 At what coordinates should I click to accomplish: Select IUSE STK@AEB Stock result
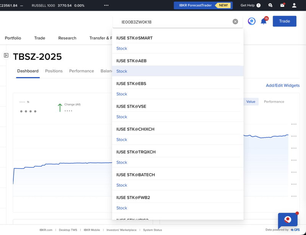pos(122,71)
